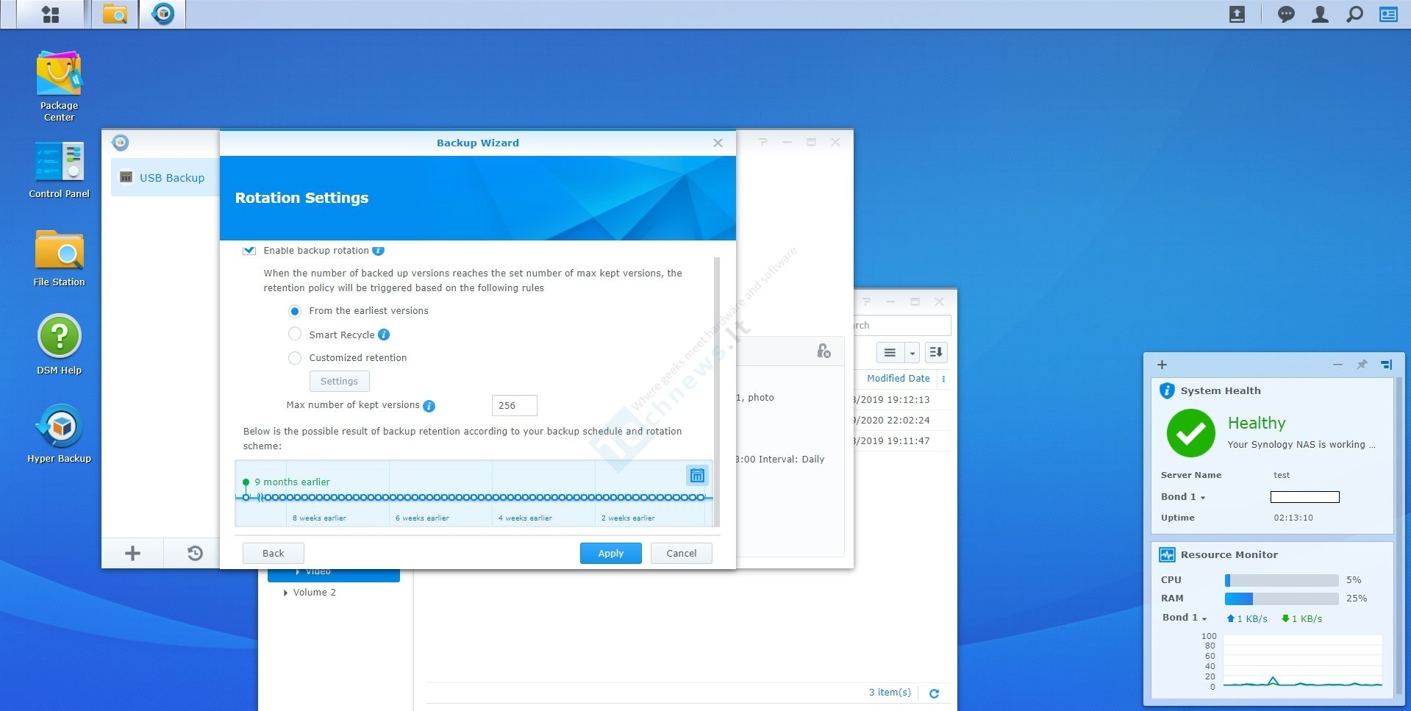Expand the Volume 2 tree node
The height and width of the screenshot is (711, 1411).
click(x=285, y=593)
